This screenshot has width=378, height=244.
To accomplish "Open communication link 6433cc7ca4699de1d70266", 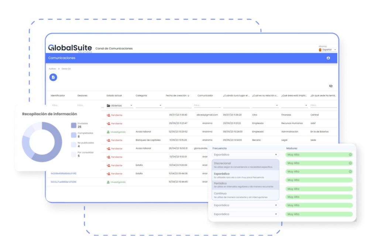I will tap(63, 182).
